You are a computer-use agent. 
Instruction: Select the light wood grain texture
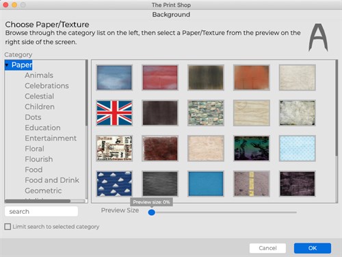252,113
